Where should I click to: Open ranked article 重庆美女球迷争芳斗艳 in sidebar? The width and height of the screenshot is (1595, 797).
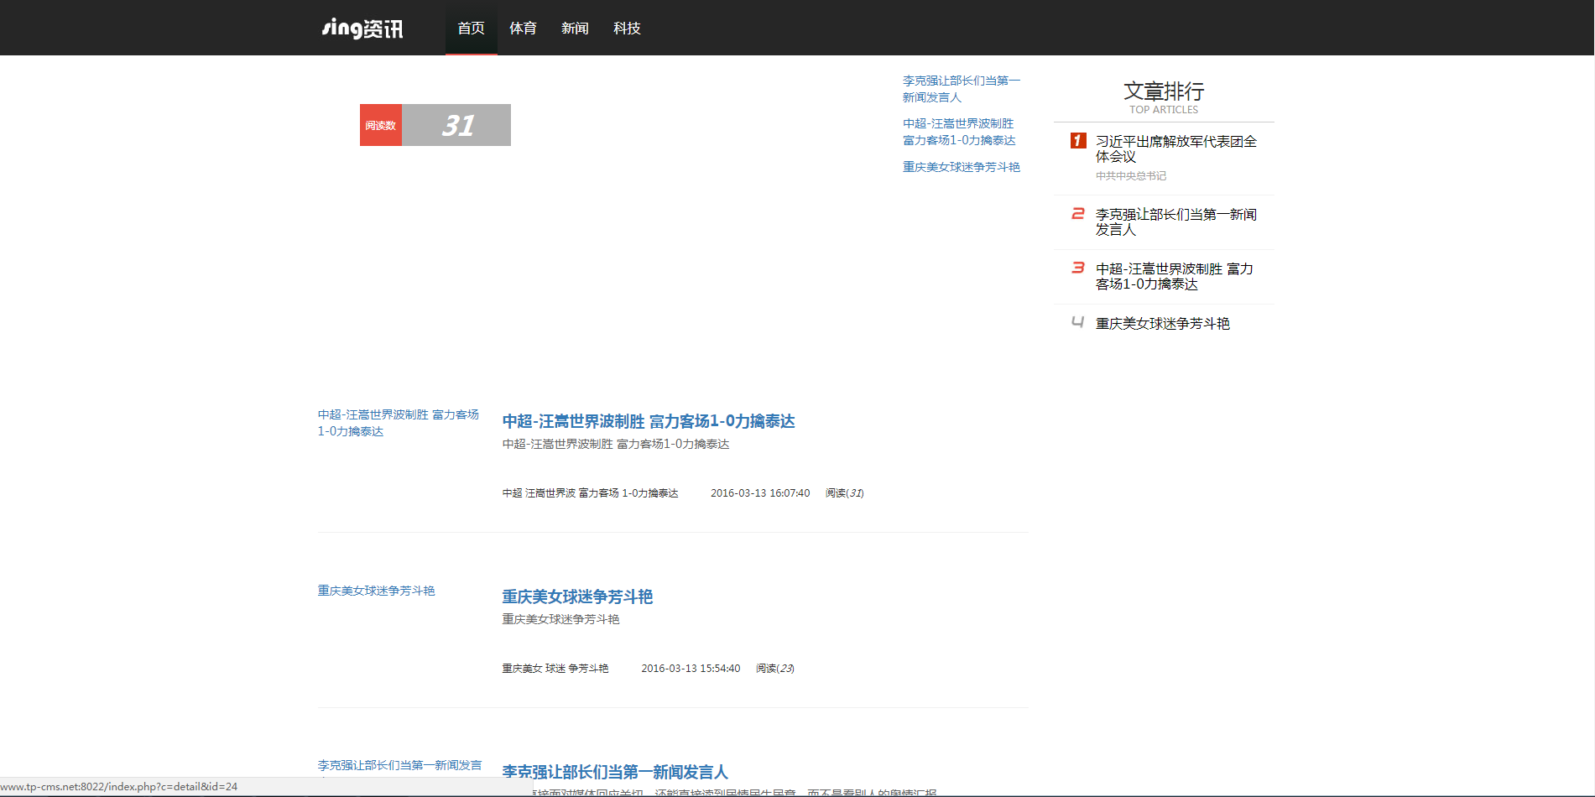coord(1163,323)
